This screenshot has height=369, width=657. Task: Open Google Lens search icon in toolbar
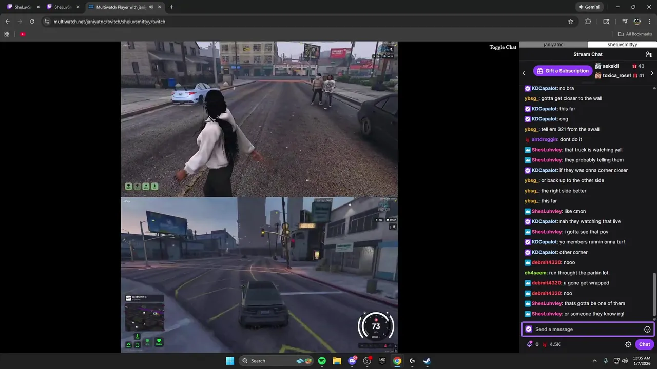click(606, 22)
